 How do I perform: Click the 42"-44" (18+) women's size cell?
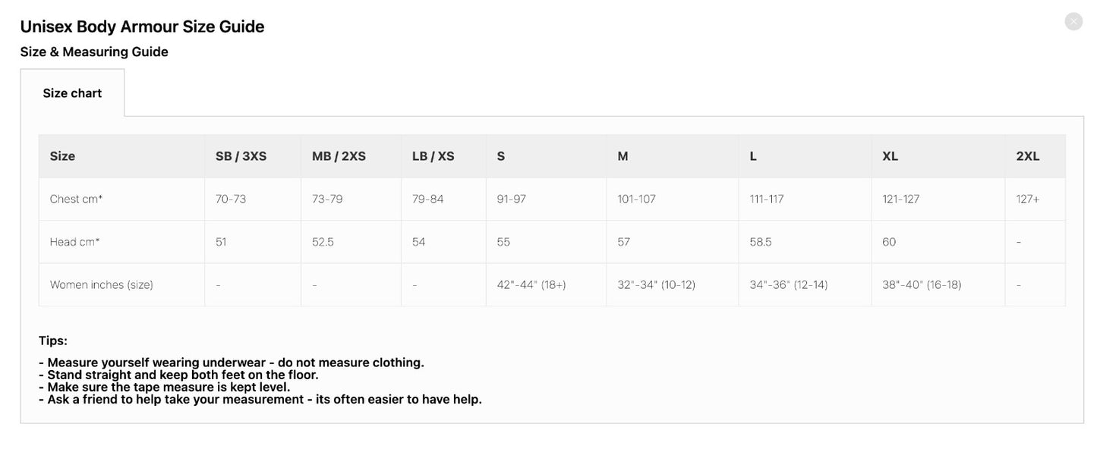[531, 284]
